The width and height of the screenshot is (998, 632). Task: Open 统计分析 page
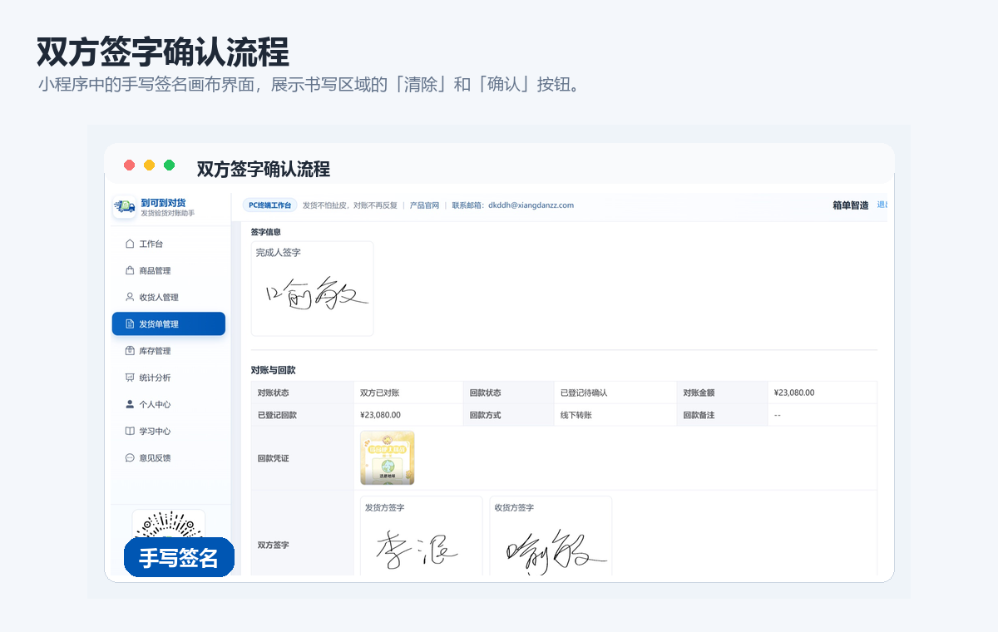pyautogui.click(x=169, y=378)
